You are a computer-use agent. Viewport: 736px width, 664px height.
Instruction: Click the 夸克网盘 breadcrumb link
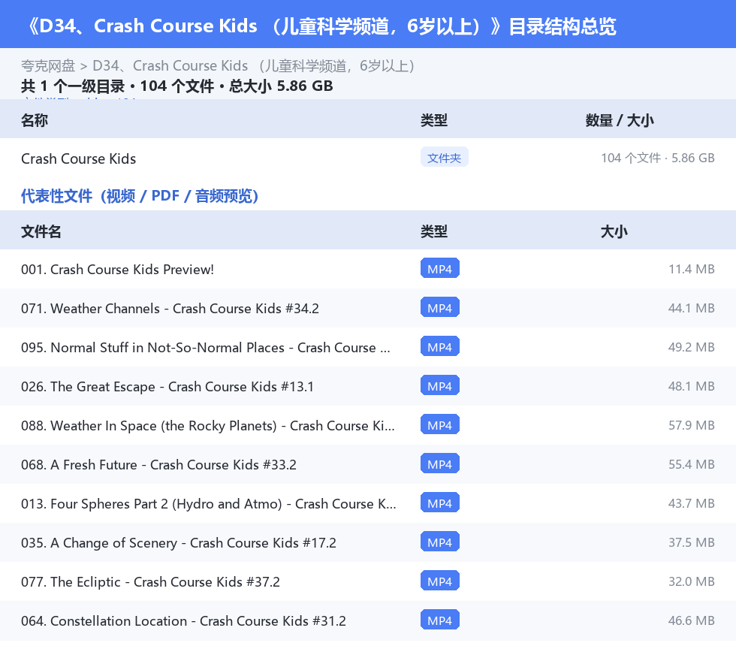[x=48, y=66]
